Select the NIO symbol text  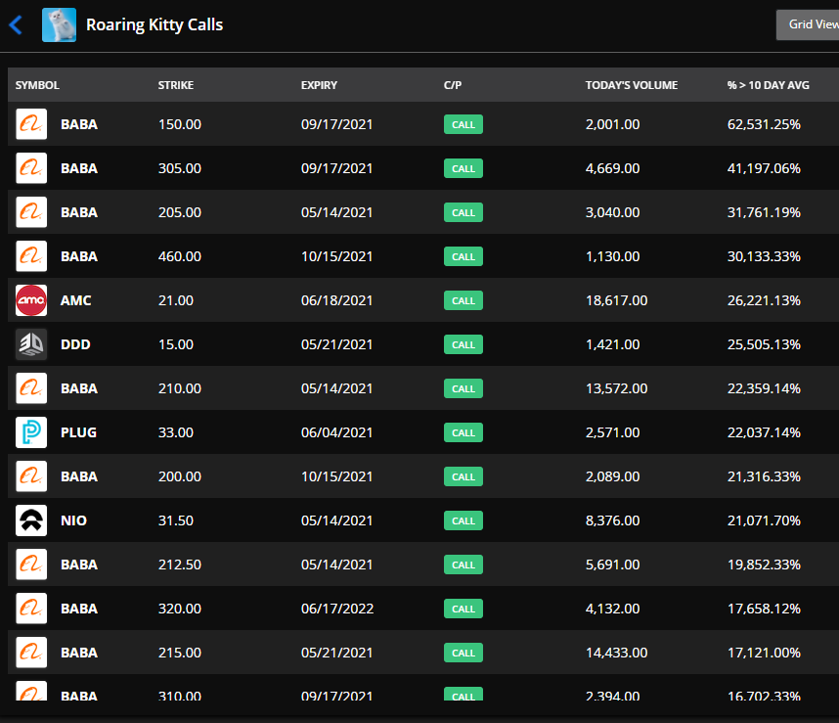click(73, 520)
